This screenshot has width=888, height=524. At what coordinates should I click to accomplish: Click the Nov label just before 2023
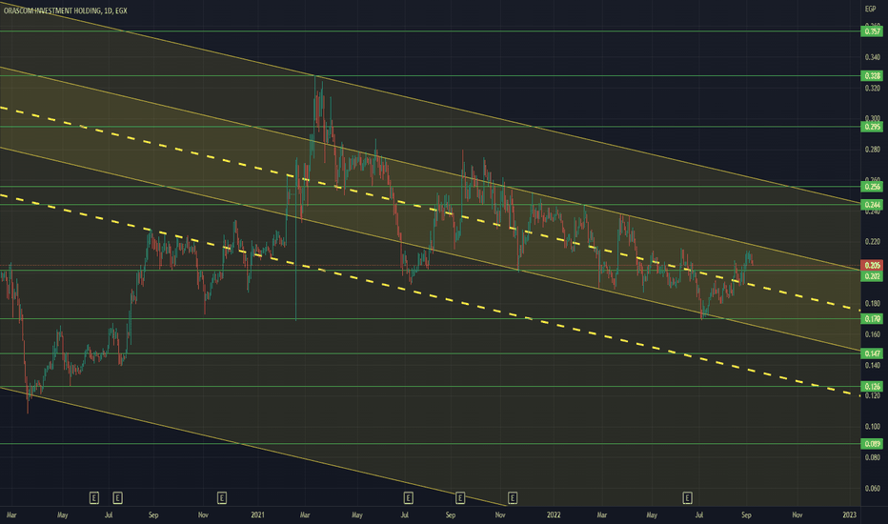797,514
